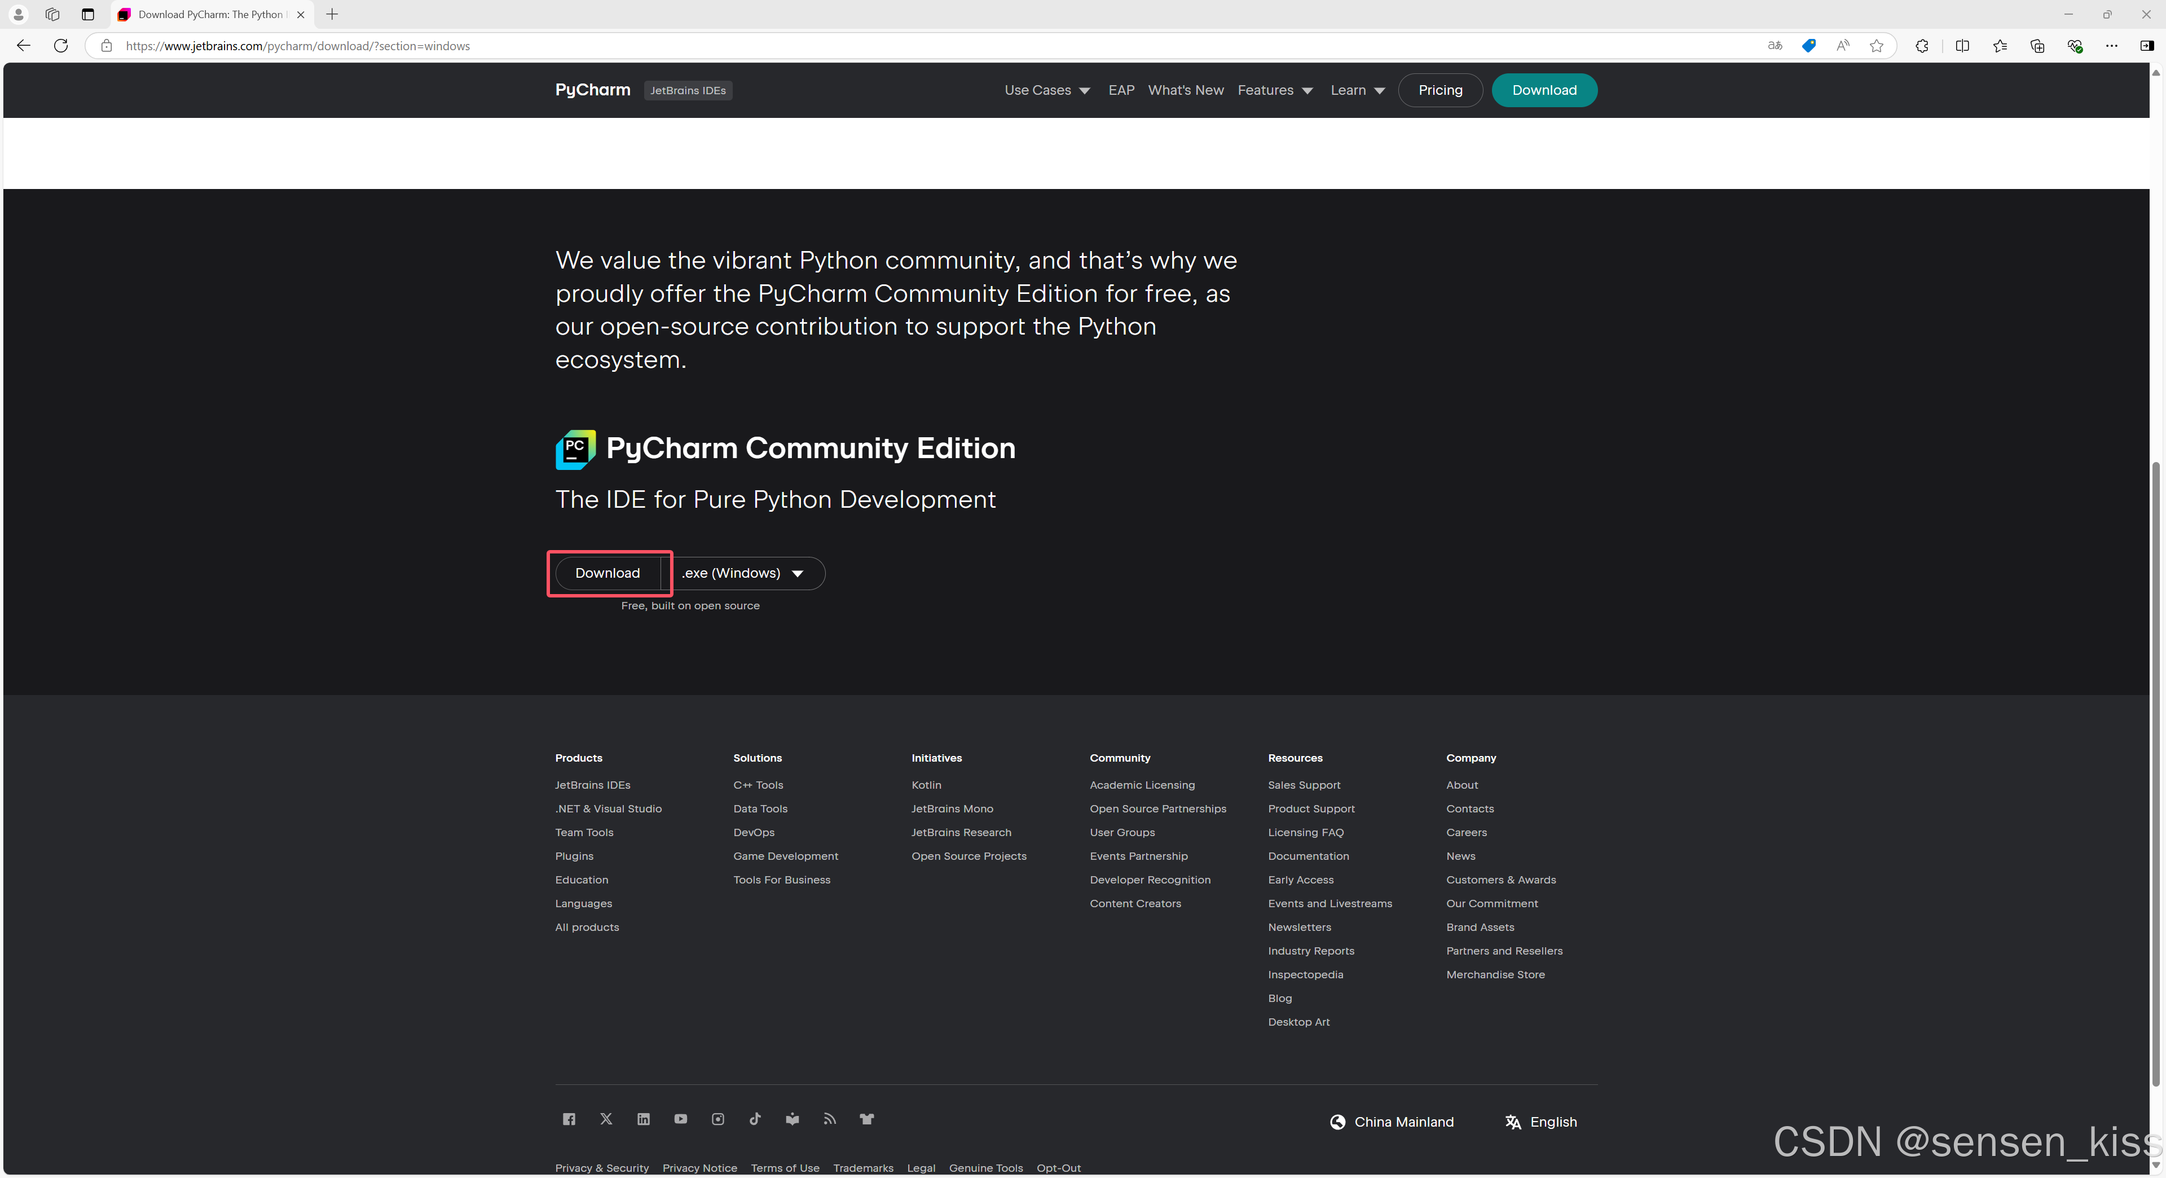This screenshot has height=1178, width=2166.
Task: Open browser essentials heart icon
Action: pyautogui.click(x=2075, y=45)
